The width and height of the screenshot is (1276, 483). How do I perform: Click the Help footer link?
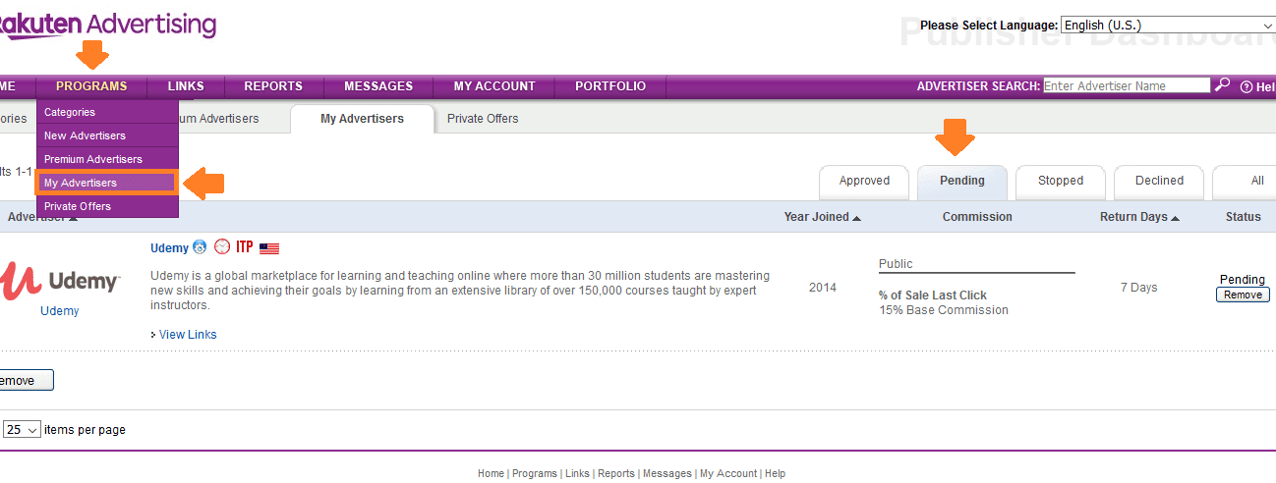775,473
